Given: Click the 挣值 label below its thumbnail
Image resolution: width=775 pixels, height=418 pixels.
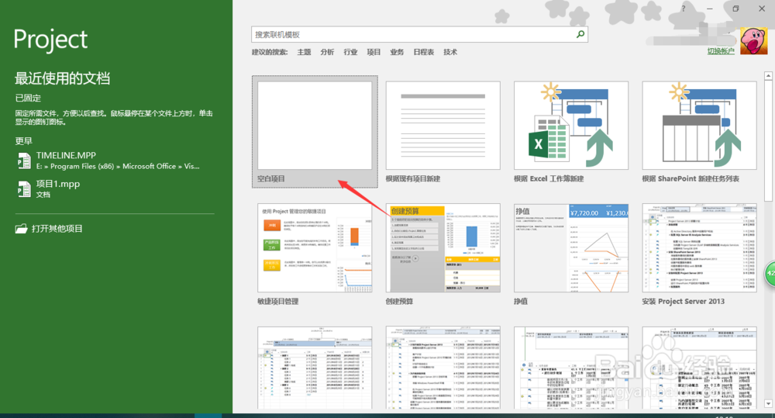Looking at the screenshot, I should click(521, 301).
